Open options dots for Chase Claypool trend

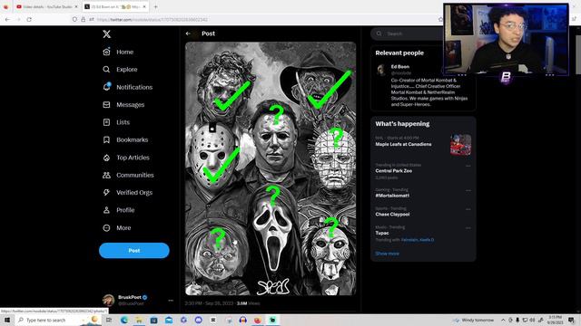point(468,209)
